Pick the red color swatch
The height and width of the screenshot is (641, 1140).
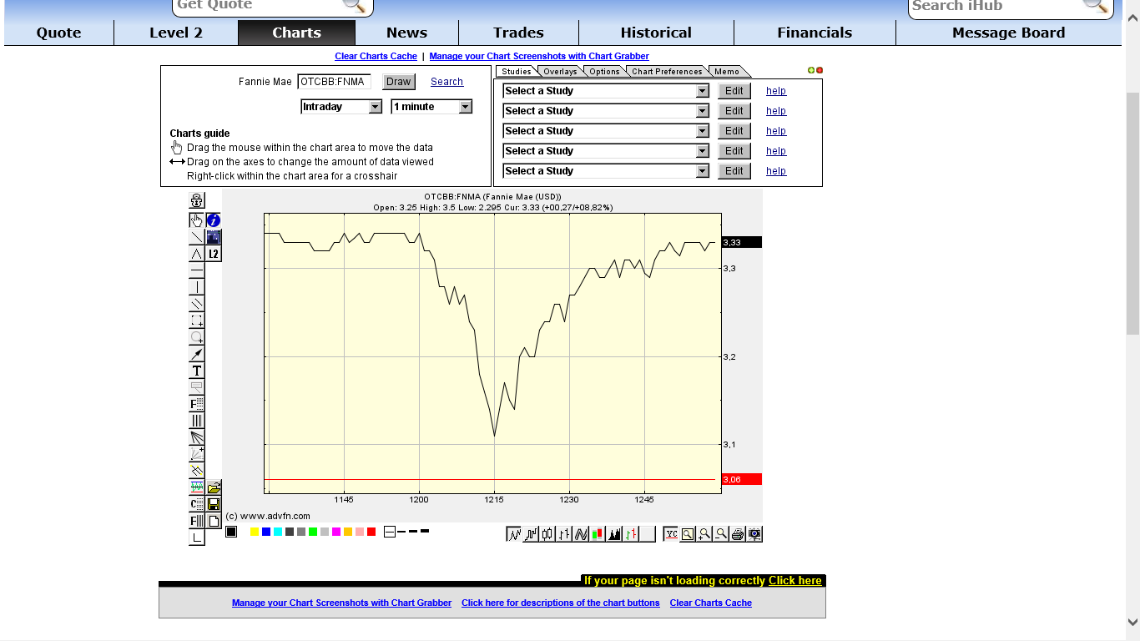tap(371, 532)
